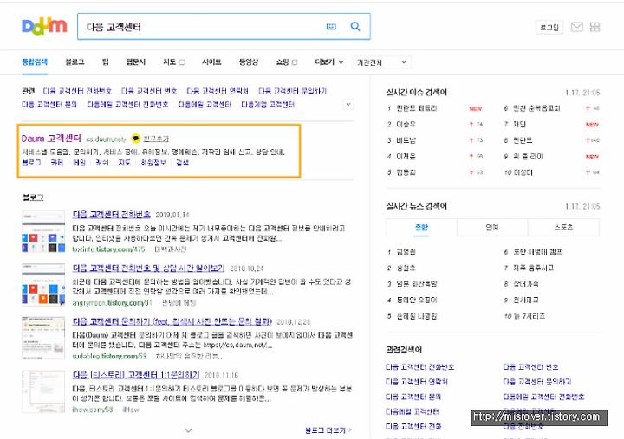Click 다음 고객센터 연락처 in 관련검색어 sidebar
Screen dimensions: 624x439
[417, 382]
